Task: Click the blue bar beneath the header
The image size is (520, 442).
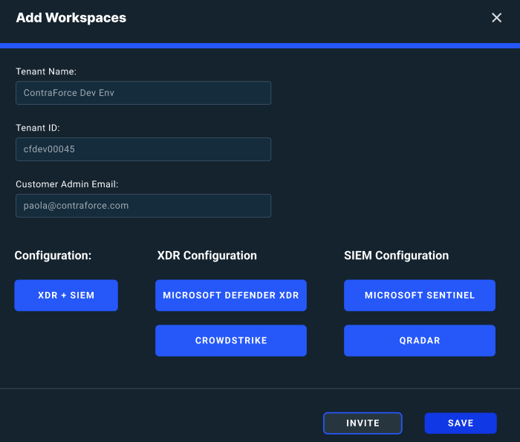Action: pos(260,45)
